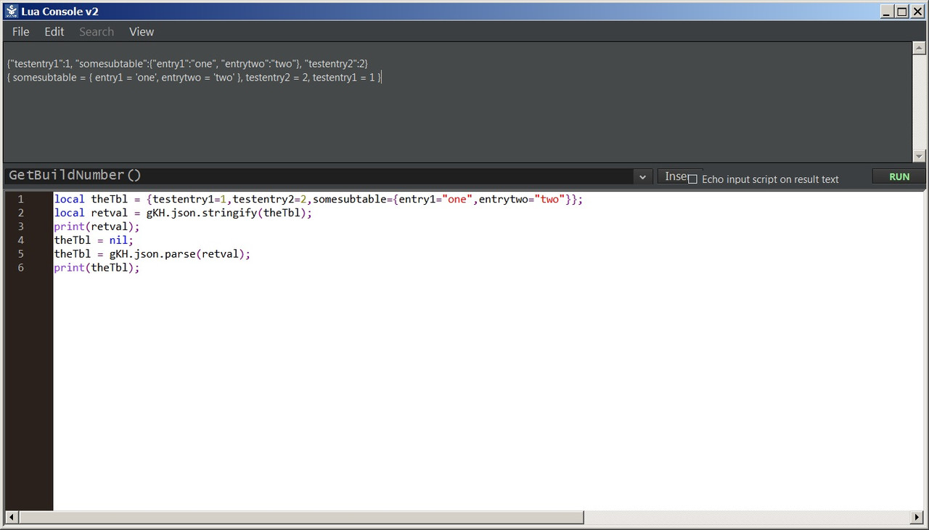This screenshot has width=929, height=530.
Task: Open the Edit menu
Action: [54, 32]
